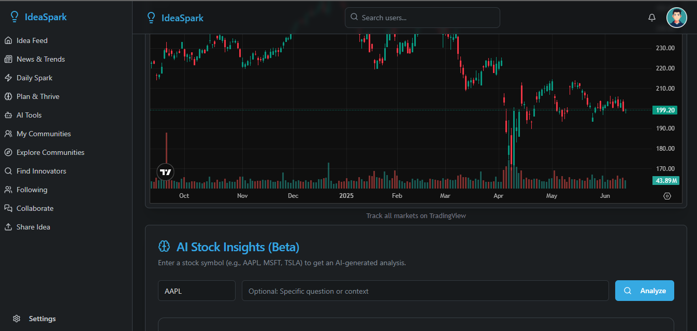Viewport: 697px width, 331px height.
Task: Click the 199.20 current price label
Action: click(665, 110)
